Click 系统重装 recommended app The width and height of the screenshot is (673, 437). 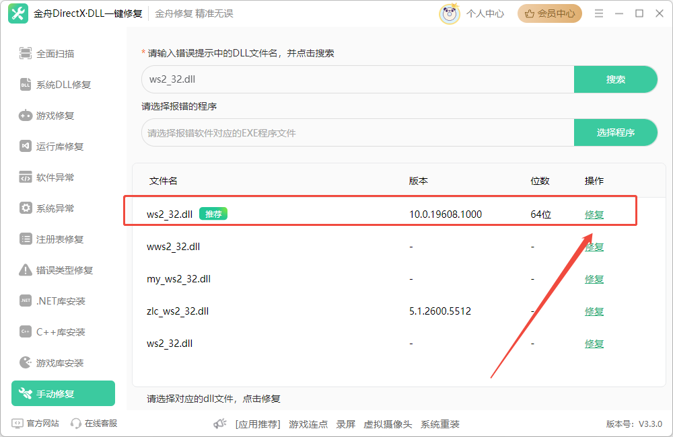click(x=439, y=424)
